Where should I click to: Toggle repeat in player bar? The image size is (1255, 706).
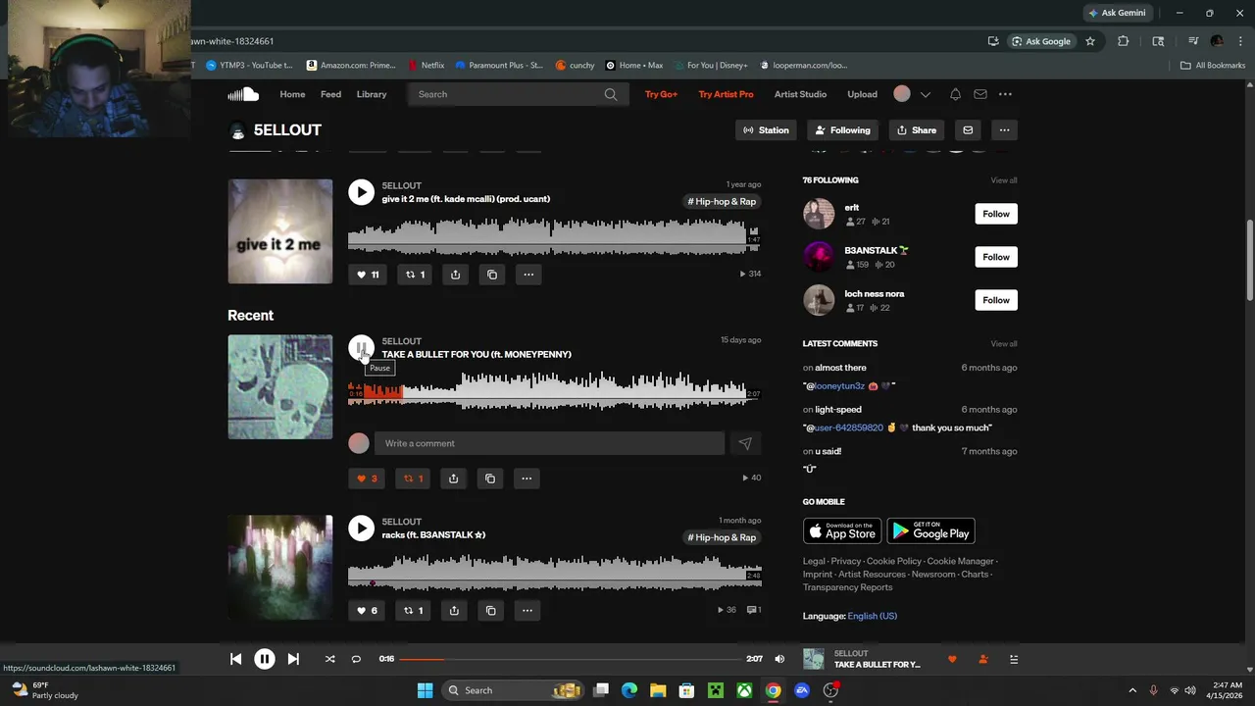point(356,659)
